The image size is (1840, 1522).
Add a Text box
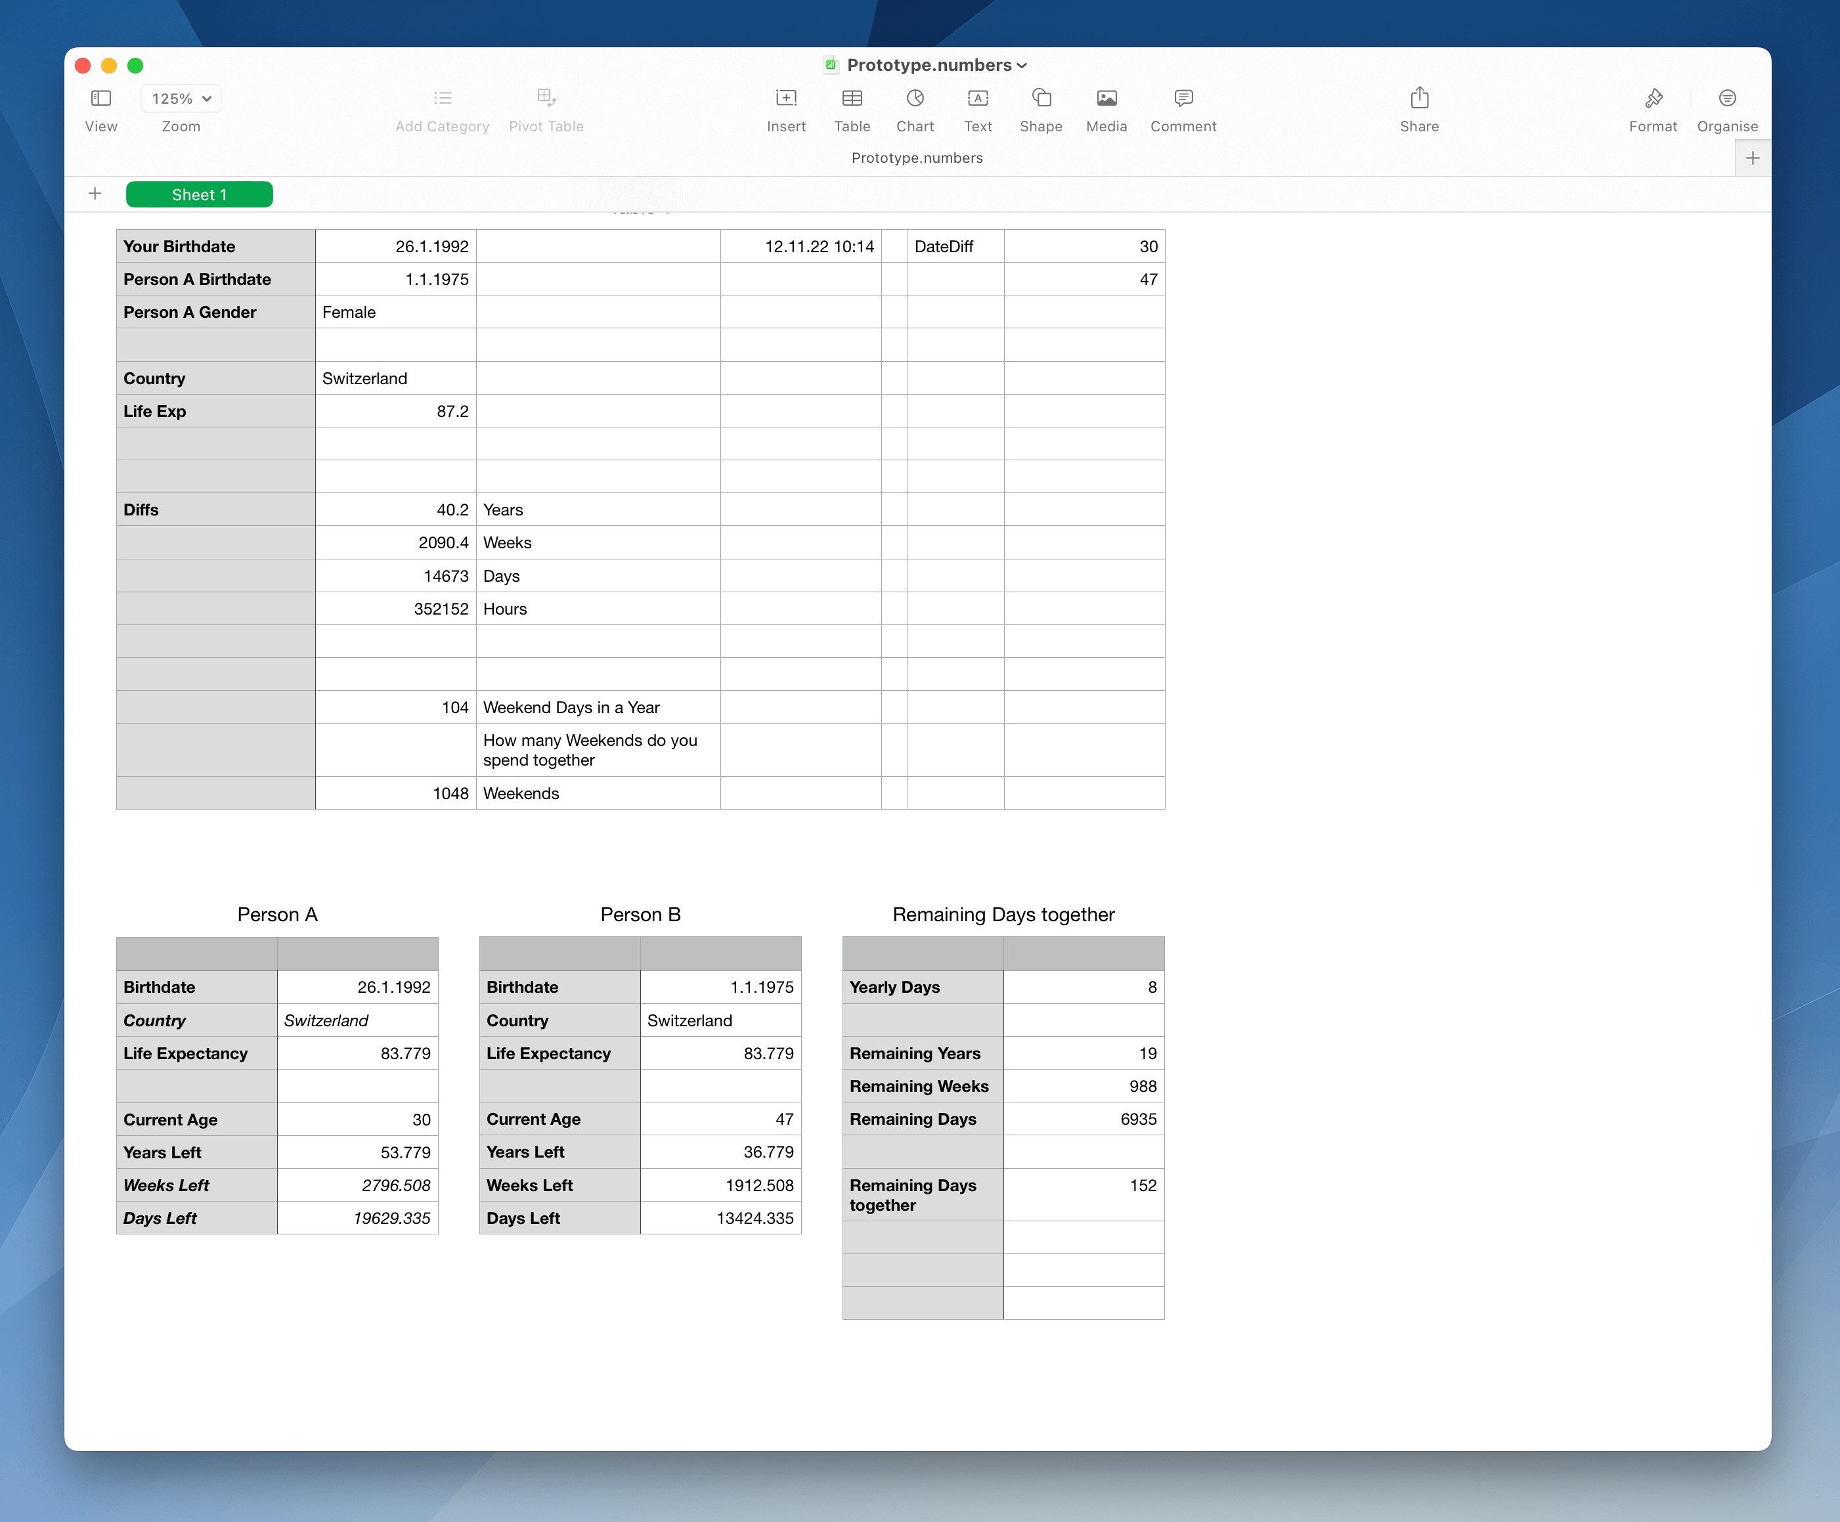coord(978,108)
